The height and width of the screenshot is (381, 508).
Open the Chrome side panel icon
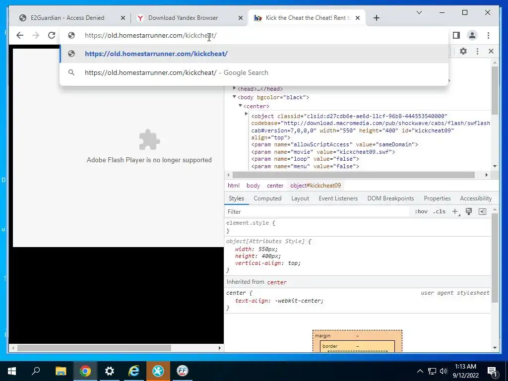[x=456, y=35]
